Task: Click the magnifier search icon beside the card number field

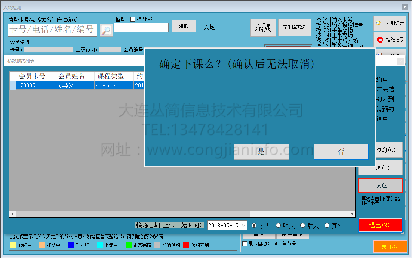Action: [x=106, y=30]
